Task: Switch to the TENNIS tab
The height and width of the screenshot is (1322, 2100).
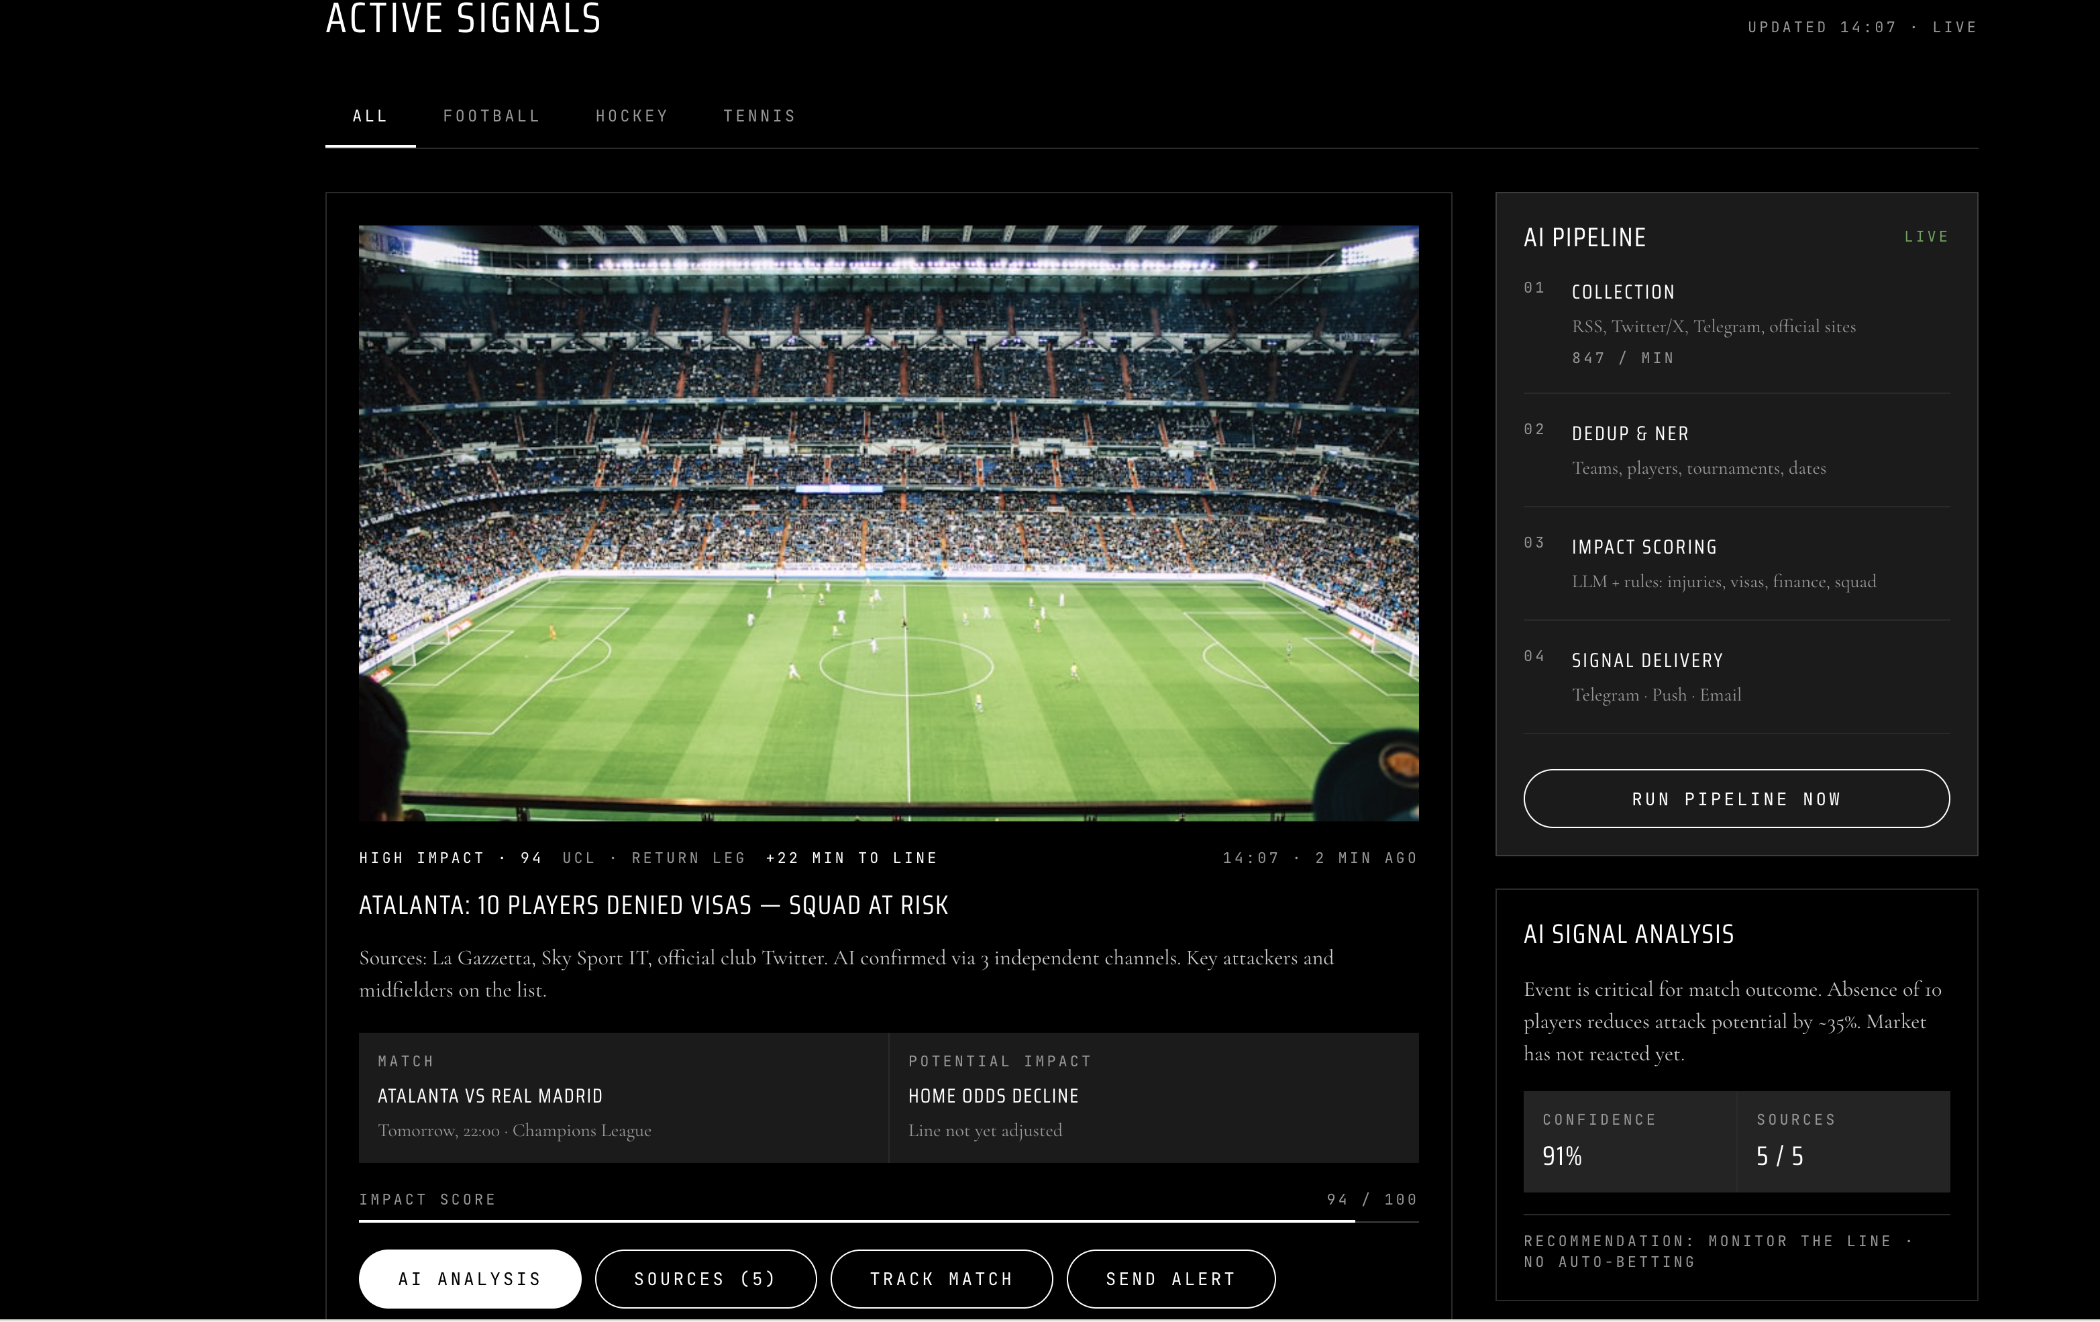Action: click(759, 116)
